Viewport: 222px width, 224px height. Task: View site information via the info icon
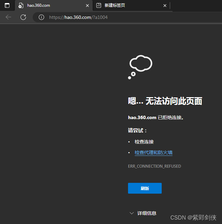click(41, 17)
